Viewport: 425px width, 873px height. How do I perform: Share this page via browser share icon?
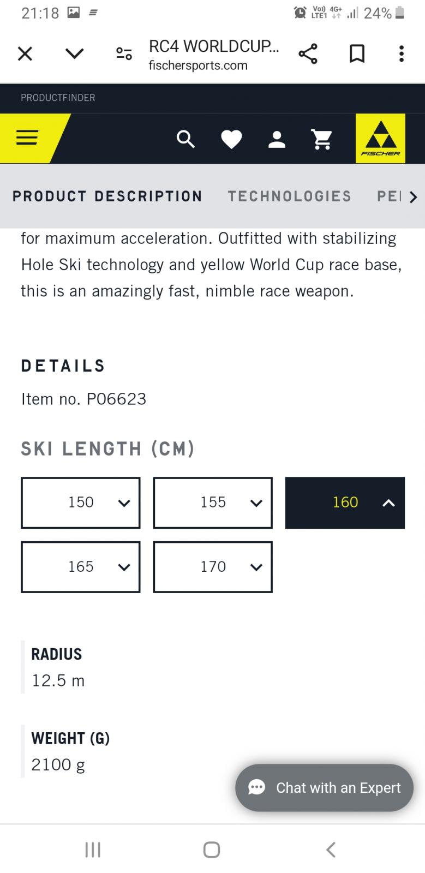coord(308,53)
